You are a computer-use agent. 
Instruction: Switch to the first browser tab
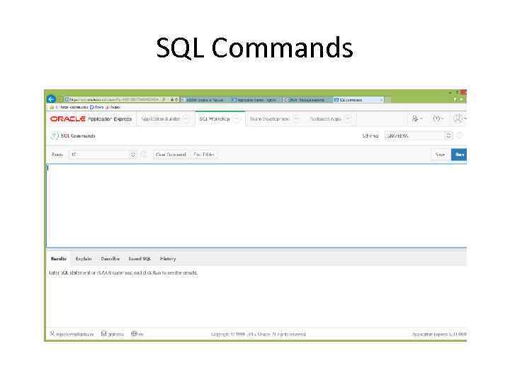[205, 100]
